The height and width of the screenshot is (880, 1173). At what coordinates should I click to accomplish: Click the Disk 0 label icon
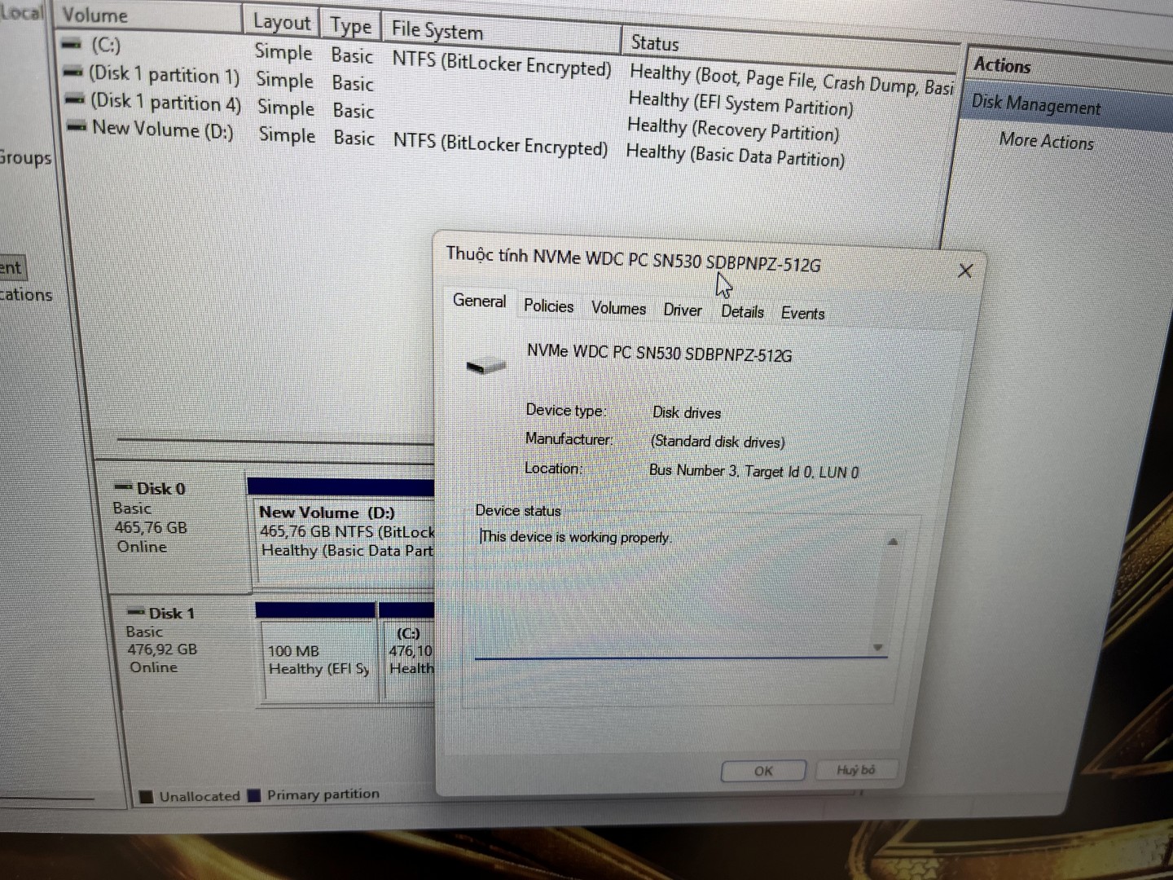coord(124,487)
